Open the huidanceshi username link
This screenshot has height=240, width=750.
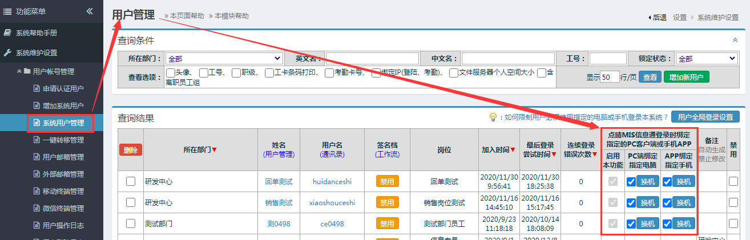coord(332,181)
